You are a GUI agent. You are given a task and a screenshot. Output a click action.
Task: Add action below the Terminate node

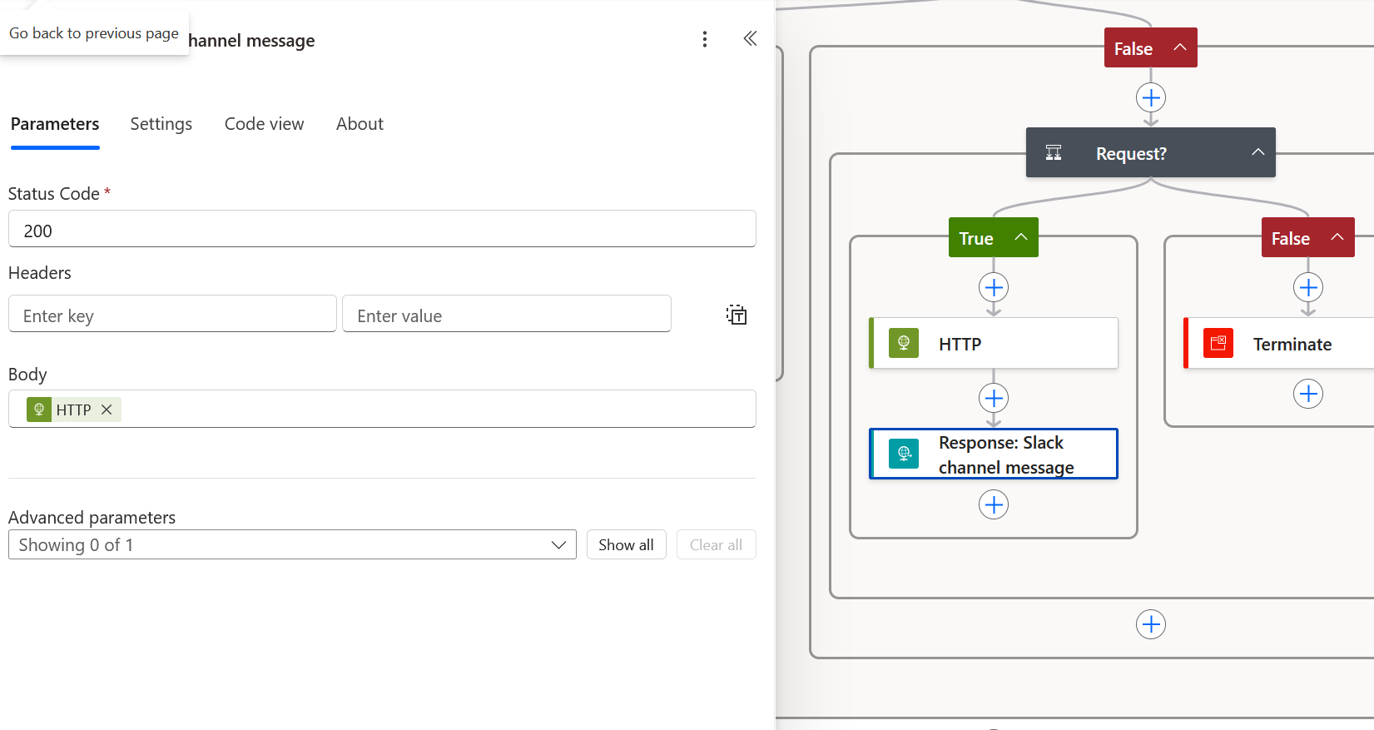point(1308,394)
